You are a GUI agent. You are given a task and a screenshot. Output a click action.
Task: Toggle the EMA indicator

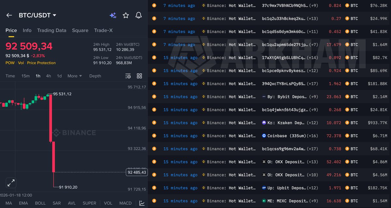pyautogui.click(x=24, y=203)
